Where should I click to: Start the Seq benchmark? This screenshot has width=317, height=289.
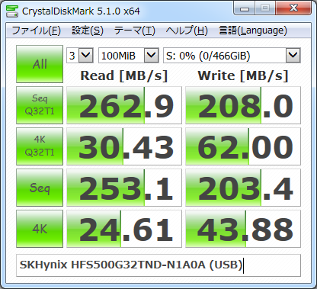click(40, 188)
